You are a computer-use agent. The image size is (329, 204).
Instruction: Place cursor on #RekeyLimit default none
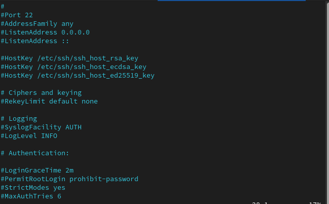tap(49, 101)
